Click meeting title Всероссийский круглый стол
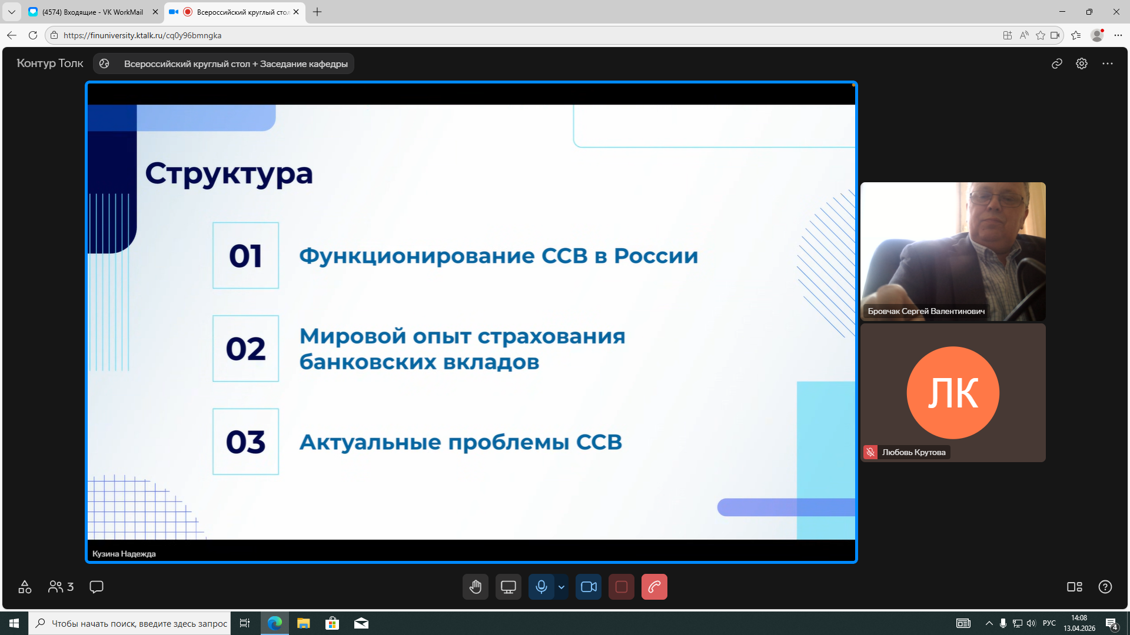This screenshot has width=1130, height=635. point(235,63)
